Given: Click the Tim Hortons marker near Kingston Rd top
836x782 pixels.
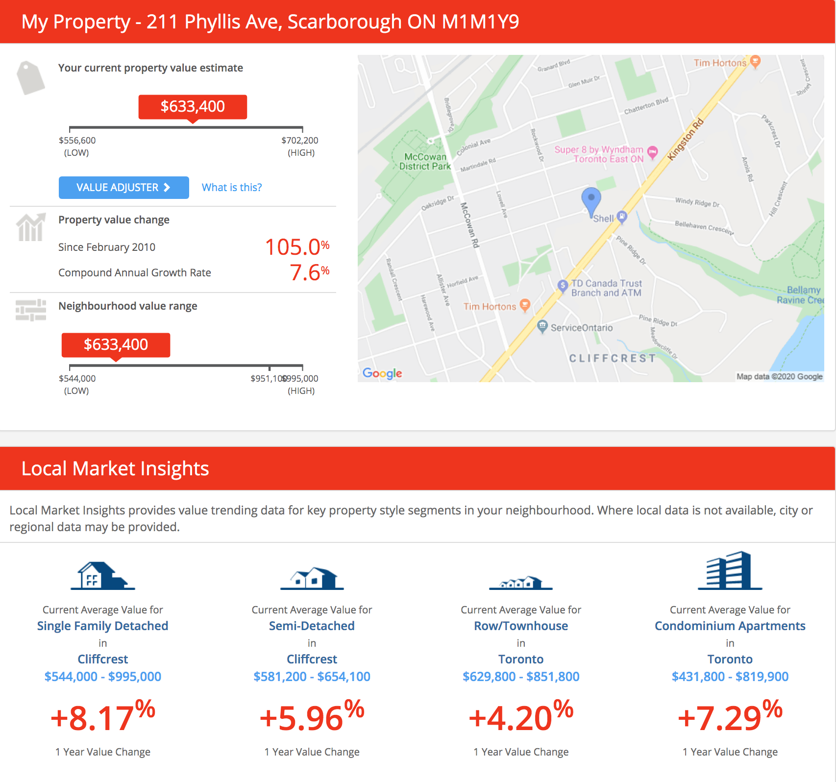Looking at the screenshot, I should click(755, 61).
